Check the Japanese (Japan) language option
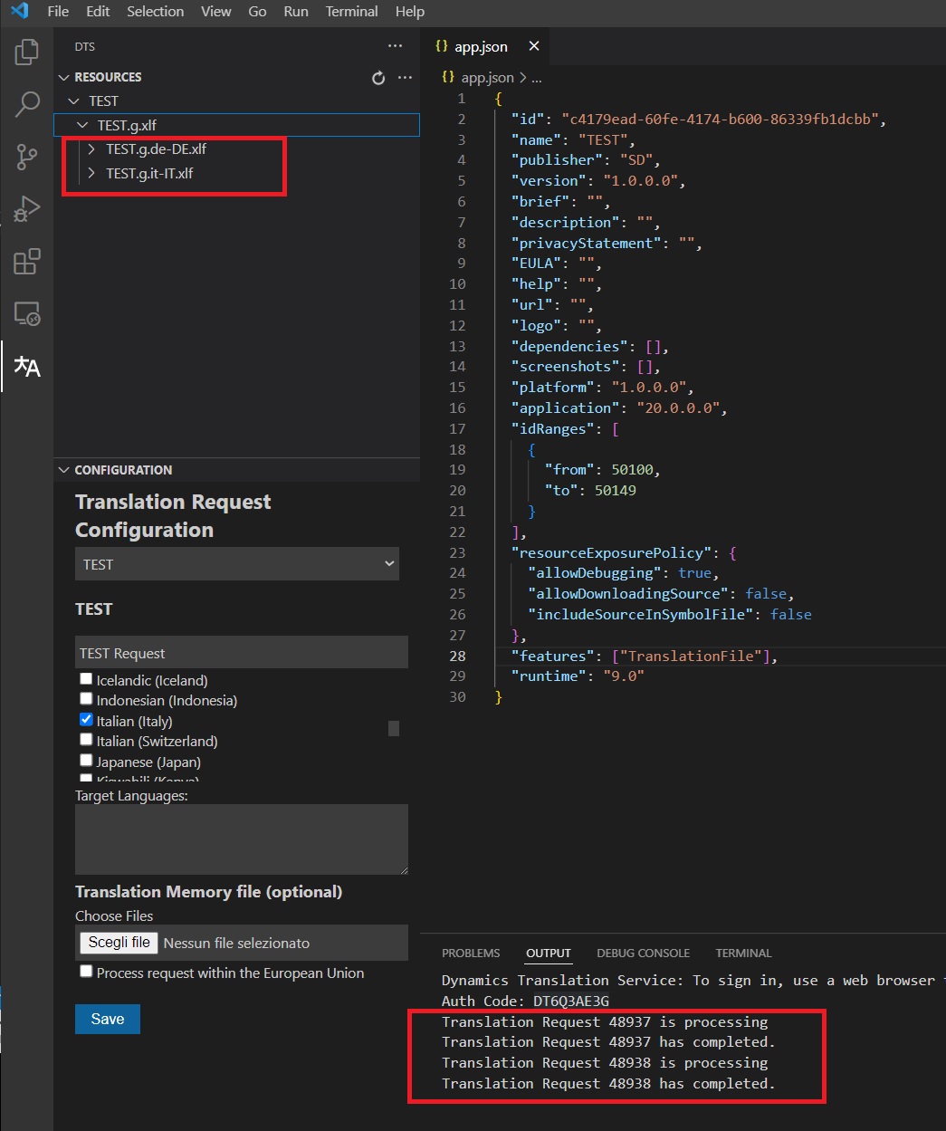The width and height of the screenshot is (946, 1131). [x=86, y=761]
